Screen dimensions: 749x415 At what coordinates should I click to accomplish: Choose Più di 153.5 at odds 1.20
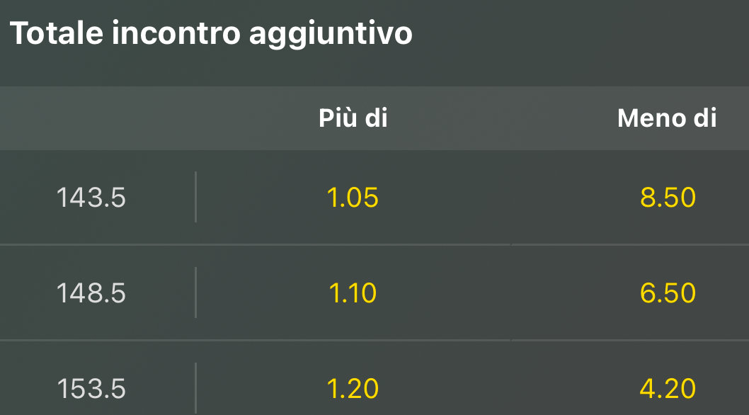353,388
